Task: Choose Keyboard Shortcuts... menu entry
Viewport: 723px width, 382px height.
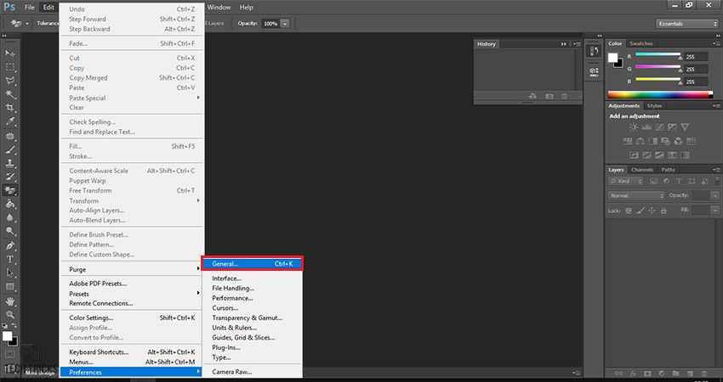Action: (132, 352)
